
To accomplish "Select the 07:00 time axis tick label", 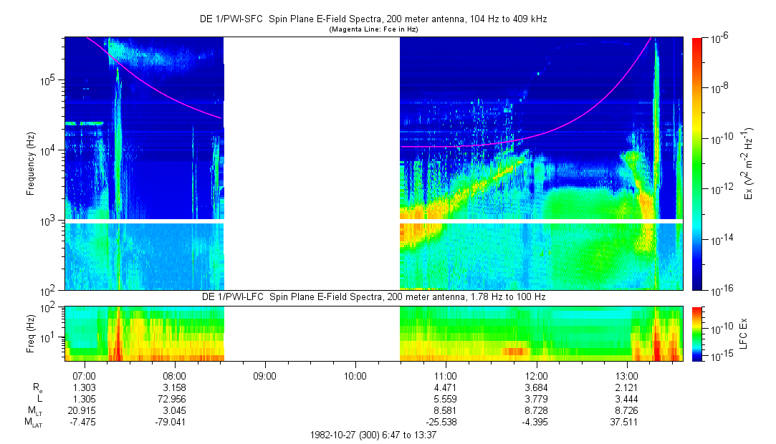I will click(x=85, y=376).
